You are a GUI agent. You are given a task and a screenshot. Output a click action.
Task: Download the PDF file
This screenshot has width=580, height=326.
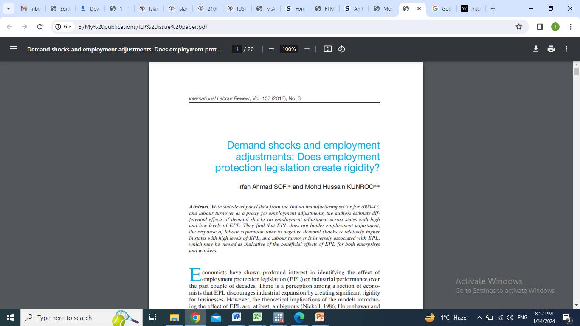coord(536,49)
